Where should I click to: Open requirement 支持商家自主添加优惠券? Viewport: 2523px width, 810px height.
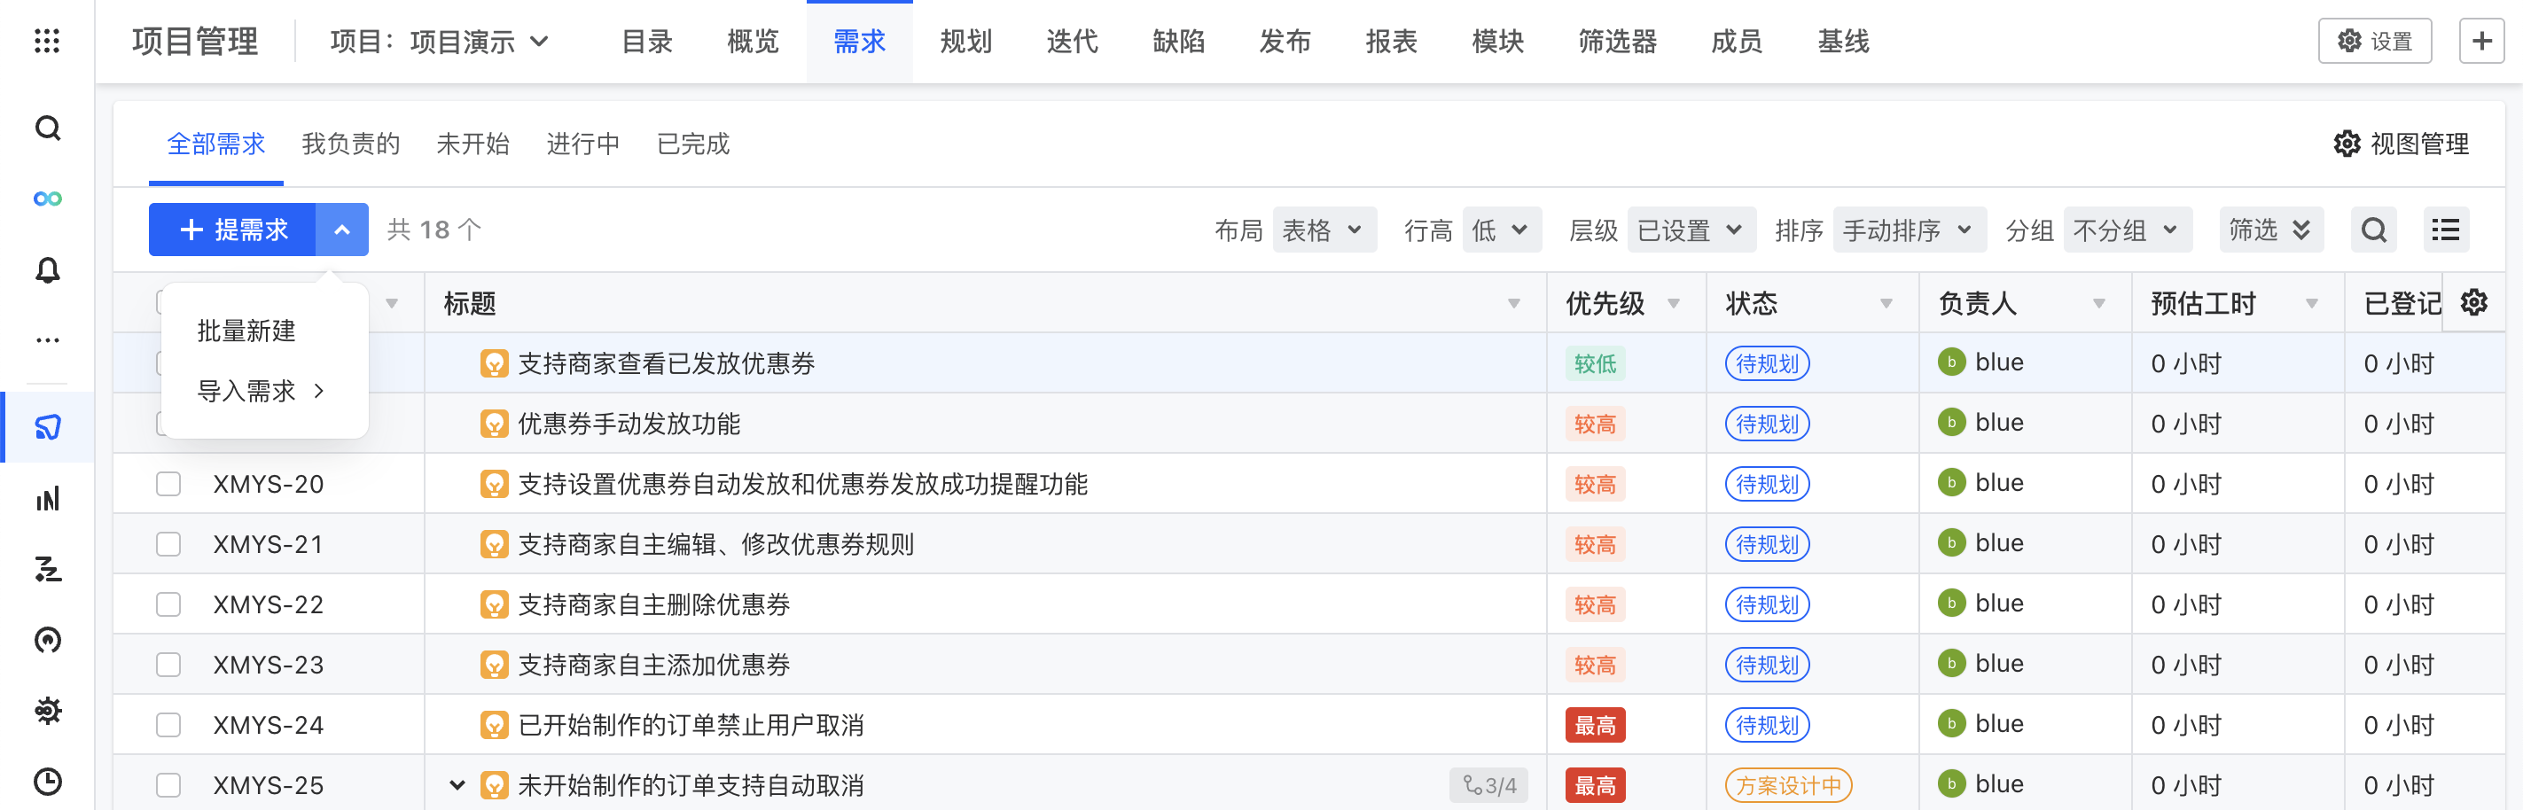653,664
